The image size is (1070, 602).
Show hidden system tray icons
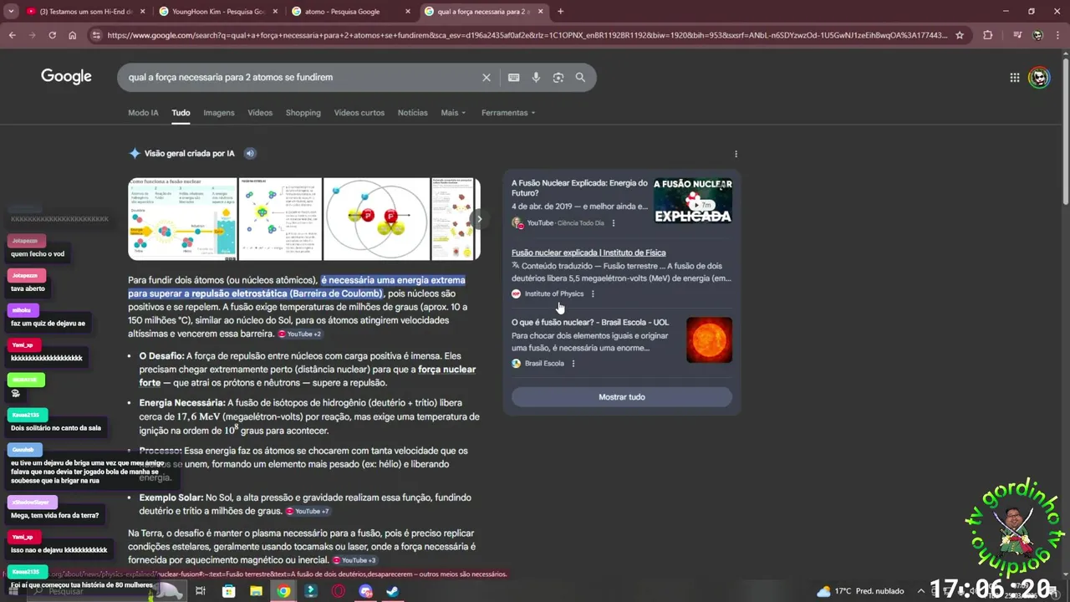point(920,591)
